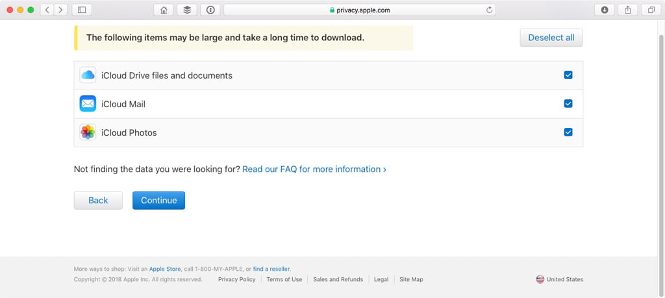665x298 pixels.
Task: Toggle the Safari sidebar button
Action: tap(82, 10)
